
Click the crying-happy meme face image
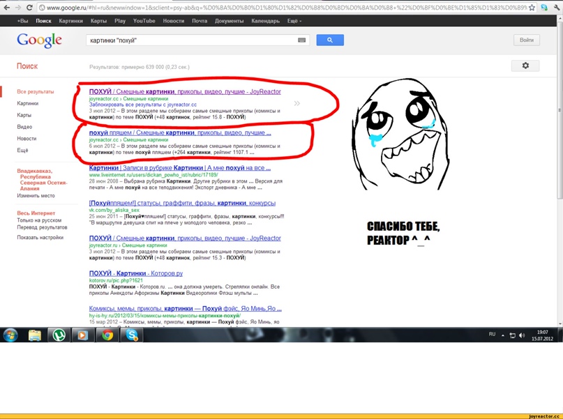tap(400, 134)
